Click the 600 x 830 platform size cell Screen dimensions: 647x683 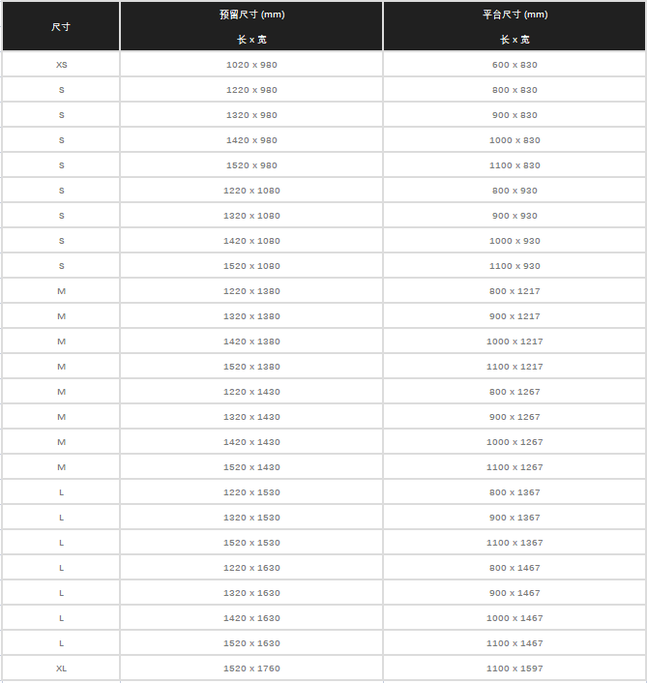[515, 65]
